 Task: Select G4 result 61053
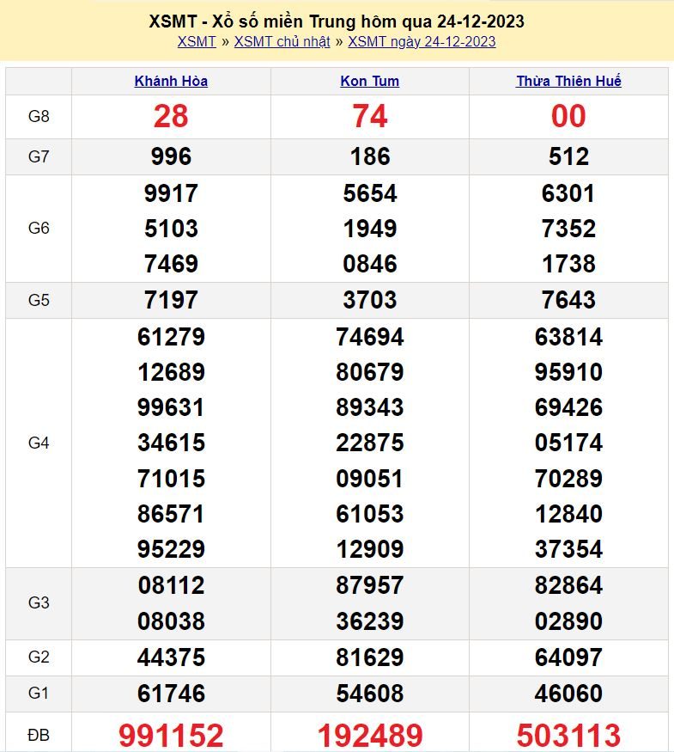(x=369, y=514)
